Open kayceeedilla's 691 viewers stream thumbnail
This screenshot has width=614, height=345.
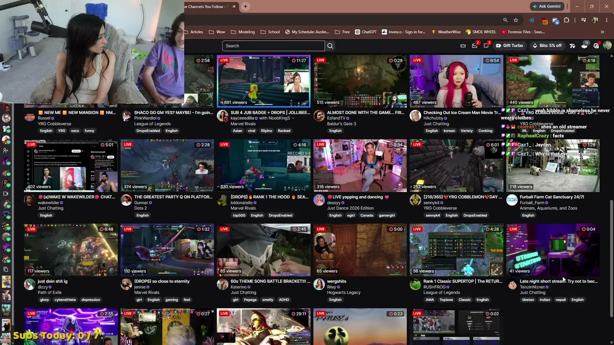point(264,81)
